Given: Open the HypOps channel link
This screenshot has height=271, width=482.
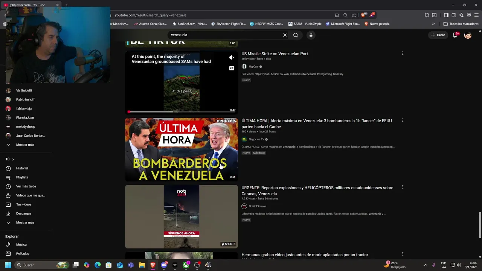Looking at the screenshot, I should pyautogui.click(x=253, y=67).
